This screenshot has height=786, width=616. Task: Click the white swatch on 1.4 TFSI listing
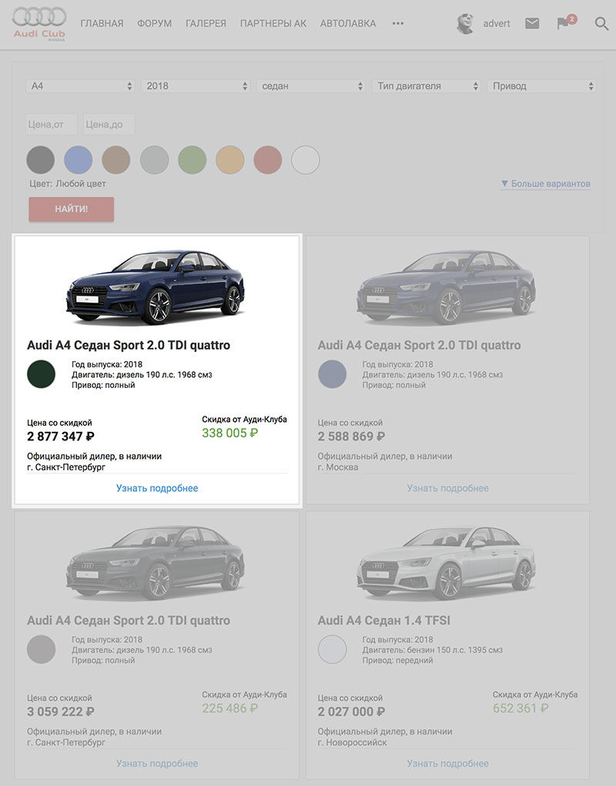(x=333, y=649)
